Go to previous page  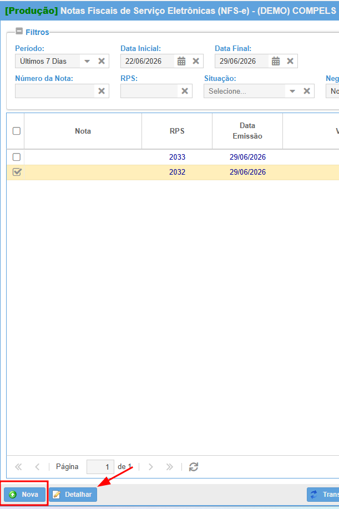tap(37, 467)
